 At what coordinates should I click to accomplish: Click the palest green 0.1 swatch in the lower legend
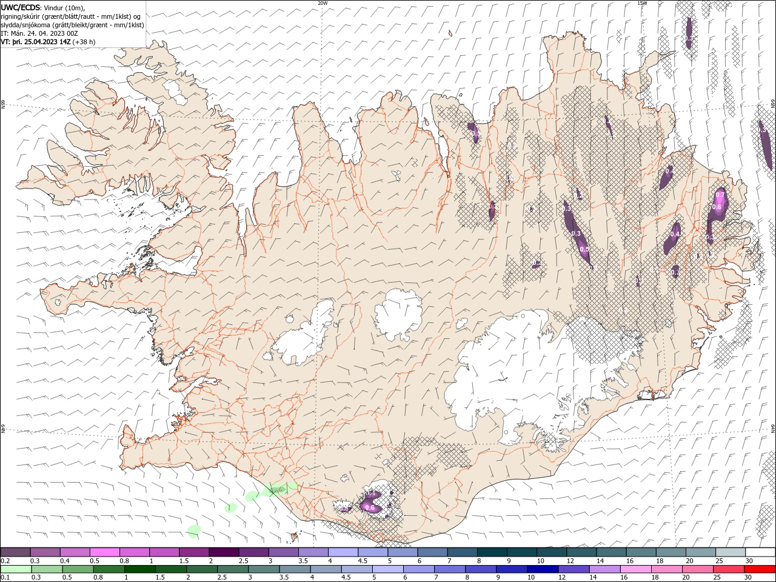click(x=16, y=569)
